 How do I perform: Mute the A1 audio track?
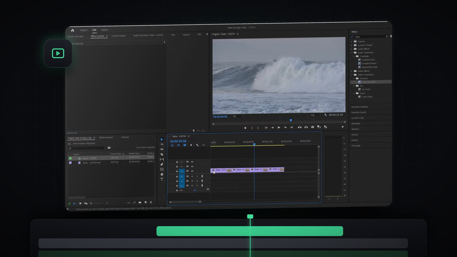point(192,176)
